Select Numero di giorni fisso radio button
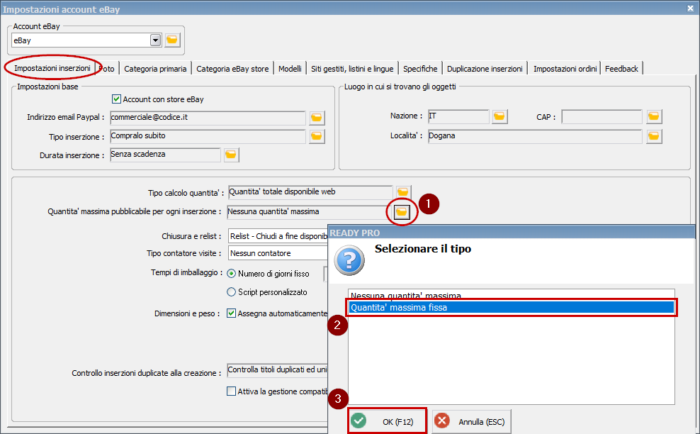Viewport: 700px width, 434px height. (x=231, y=273)
